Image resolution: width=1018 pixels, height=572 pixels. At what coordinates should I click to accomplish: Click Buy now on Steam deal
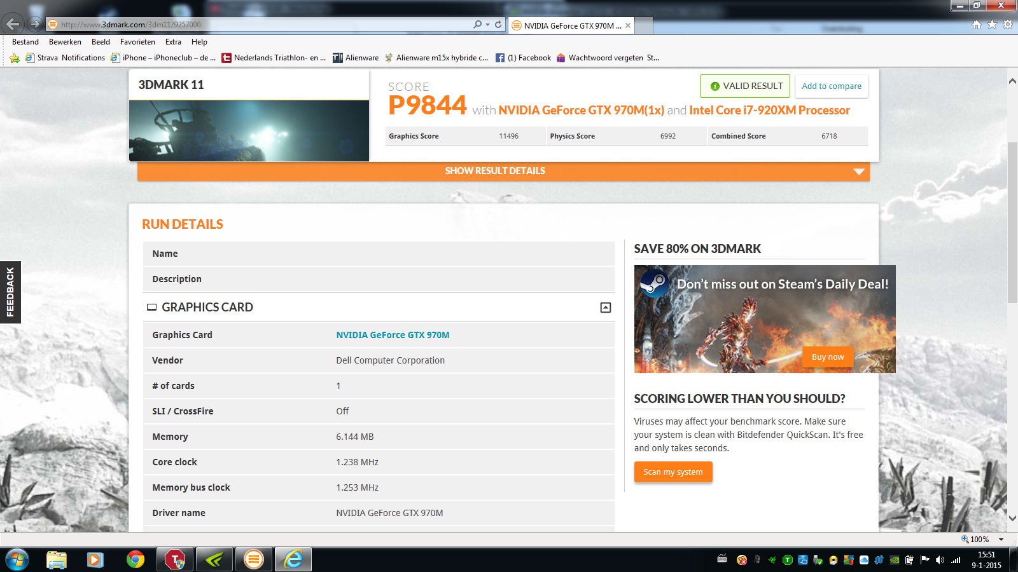[x=828, y=357]
